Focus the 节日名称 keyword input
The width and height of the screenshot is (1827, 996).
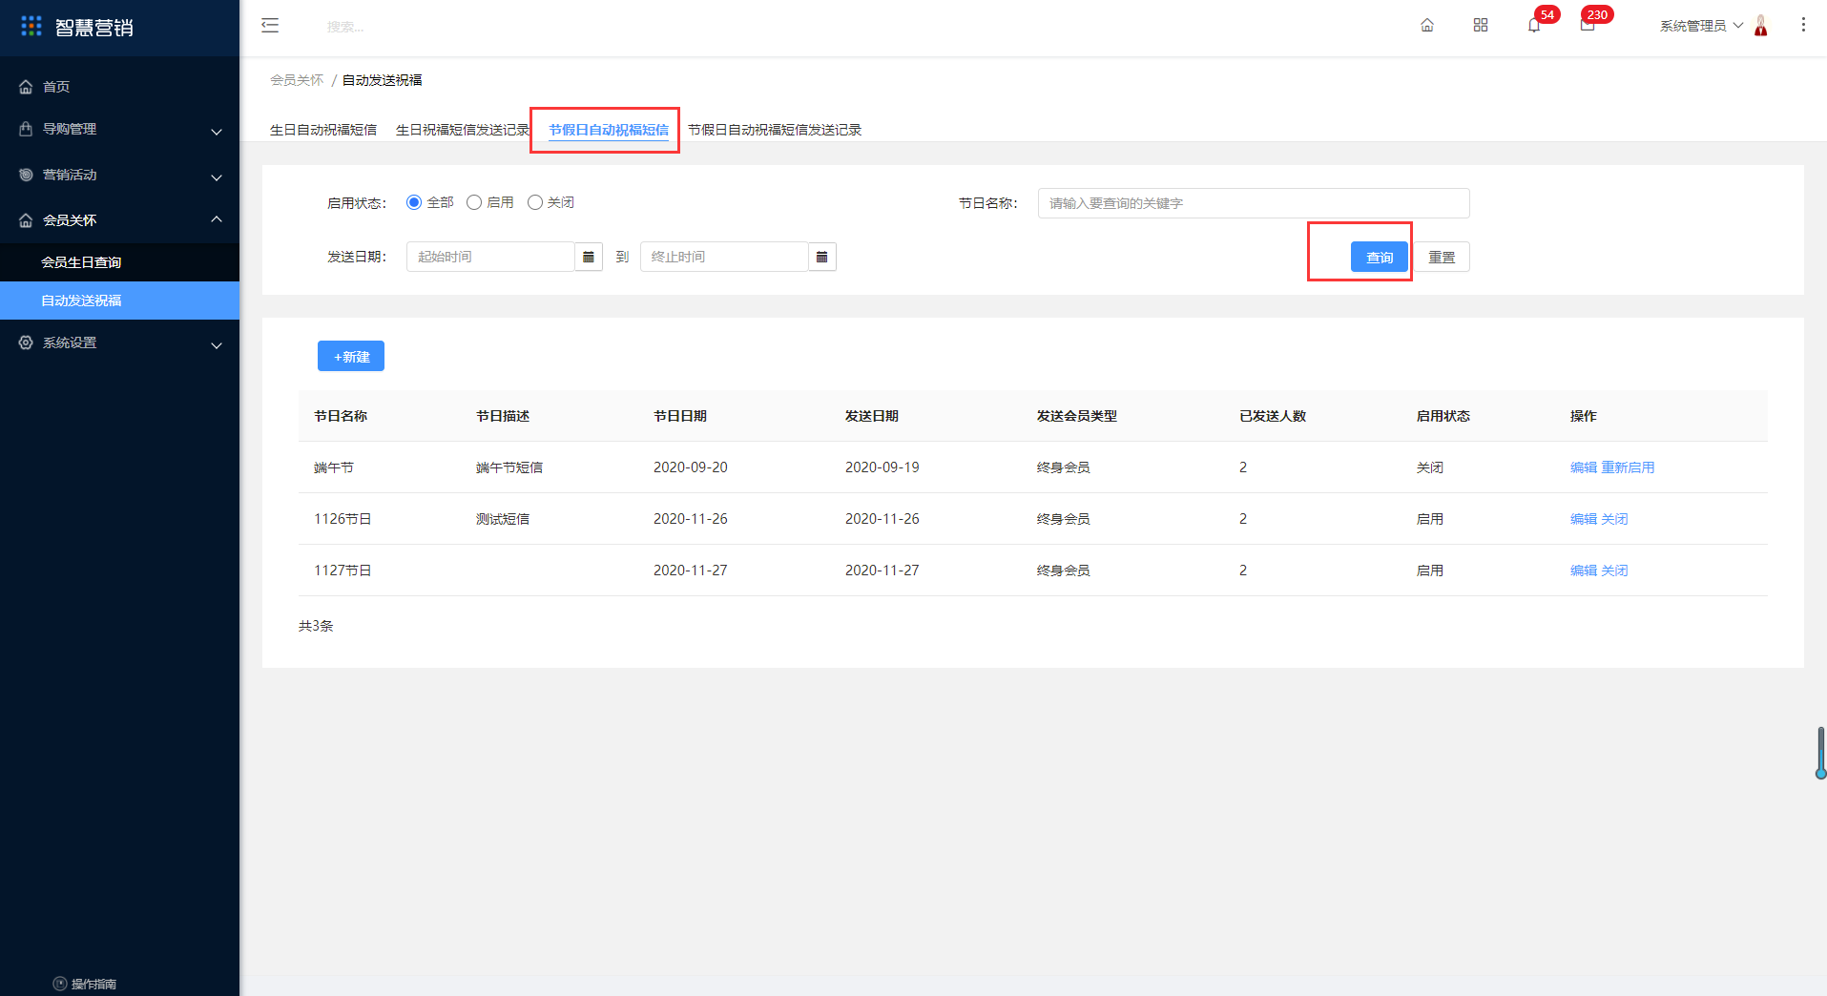1254,203
